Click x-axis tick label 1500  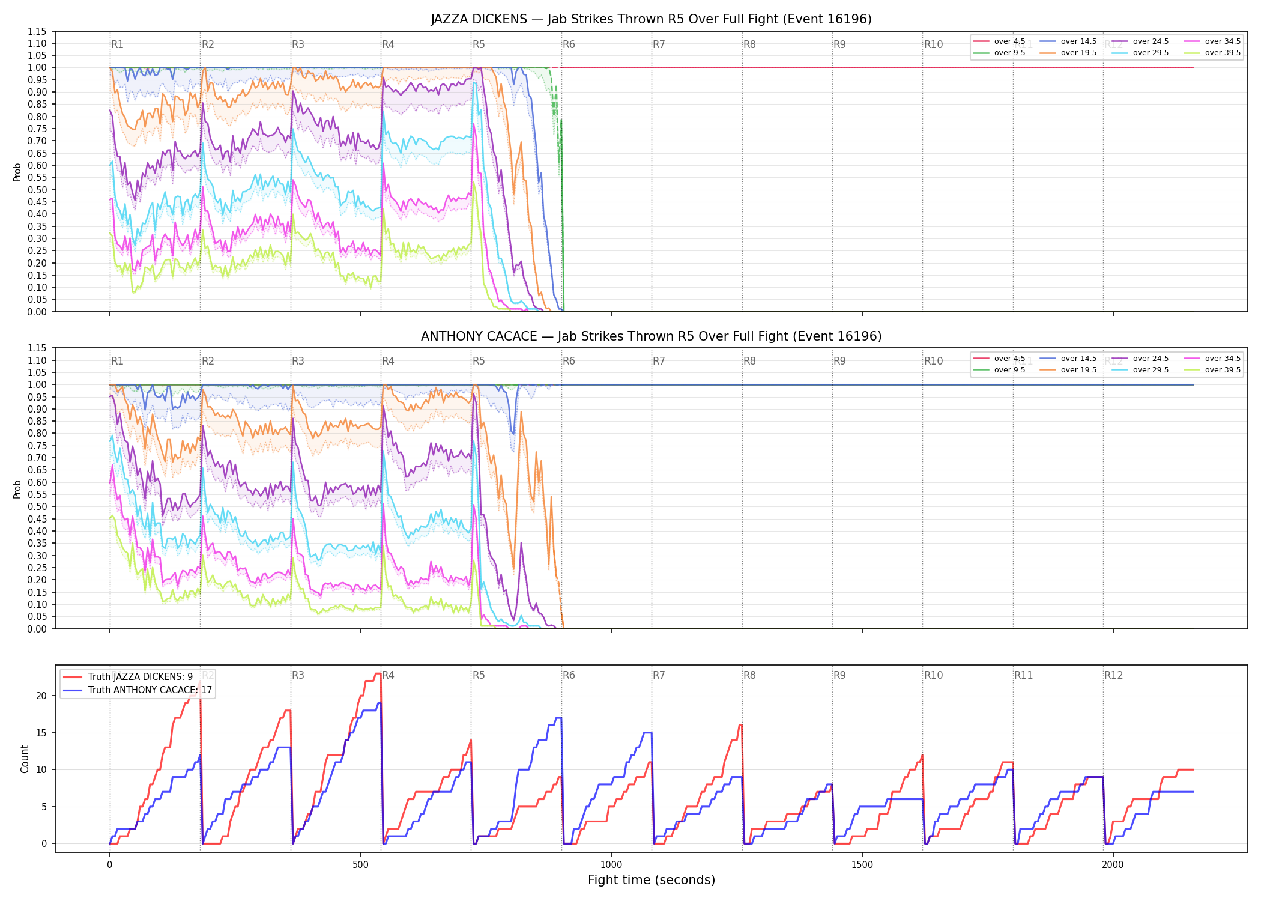pos(862,865)
